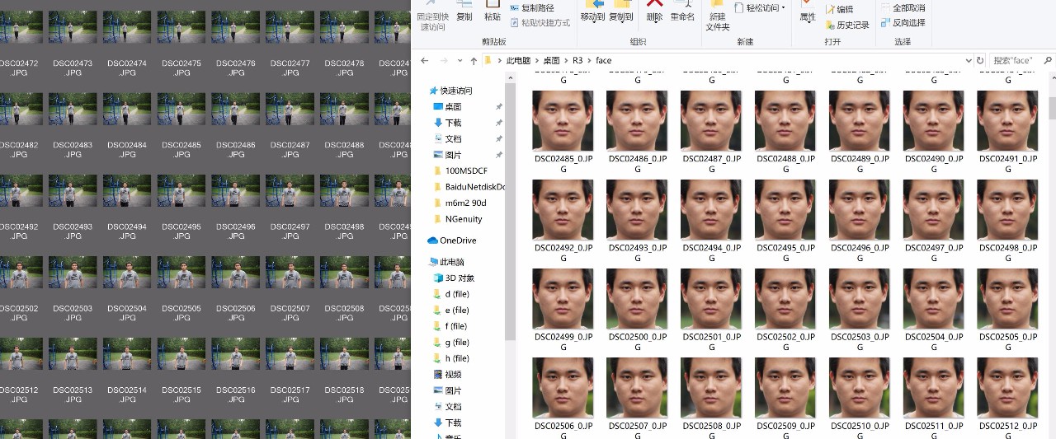Expand the address bar history dropdown
The image size is (1056, 439).
[x=969, y=61]
